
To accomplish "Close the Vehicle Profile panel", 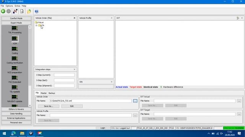I will point(111,18).
